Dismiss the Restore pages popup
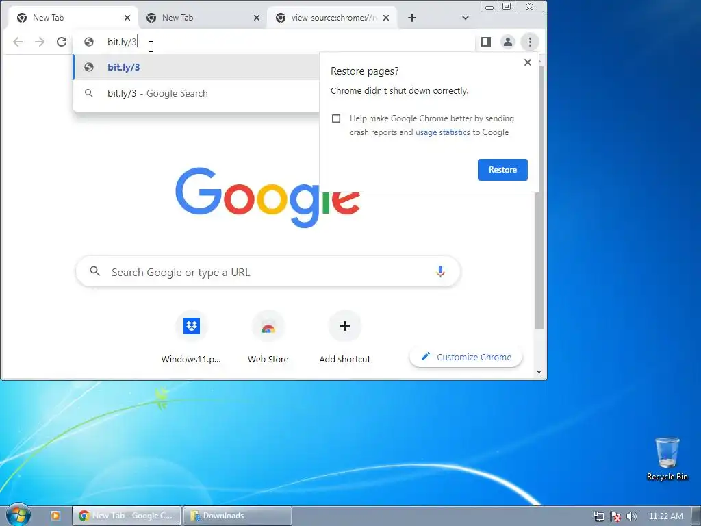The width and height of the screenshot is (701, 526). [528, 62]
